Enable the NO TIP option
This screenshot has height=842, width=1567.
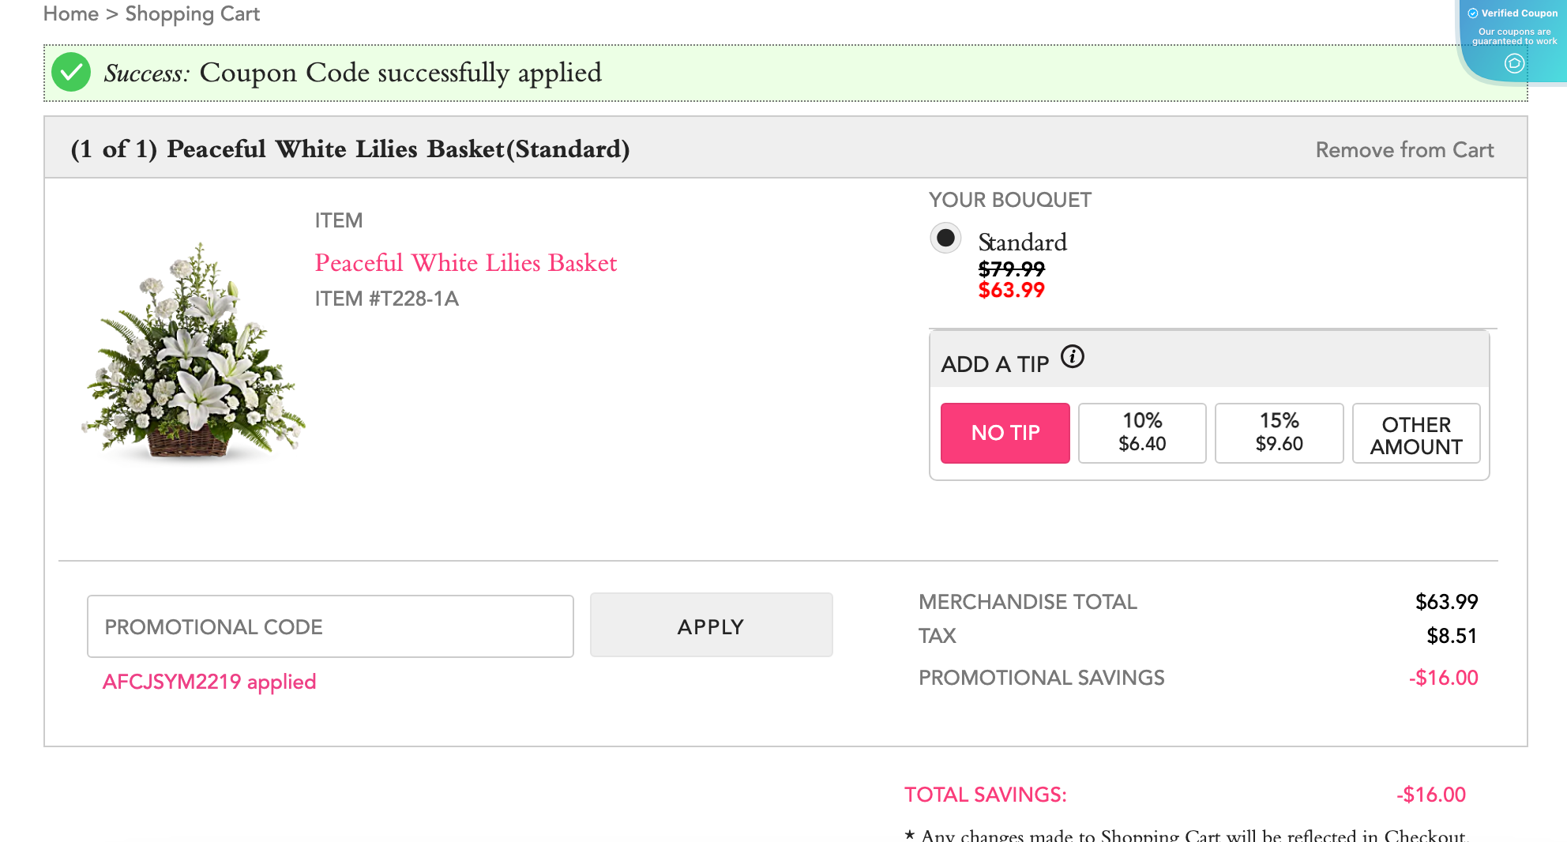click(1005, 433)
